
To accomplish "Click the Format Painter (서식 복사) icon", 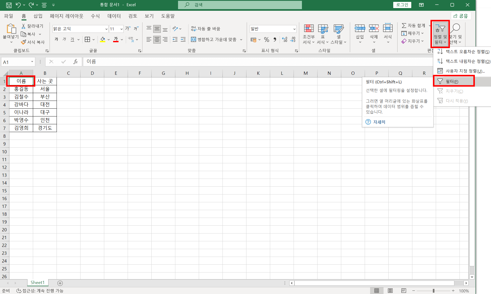I will click(x=23, y=42).
